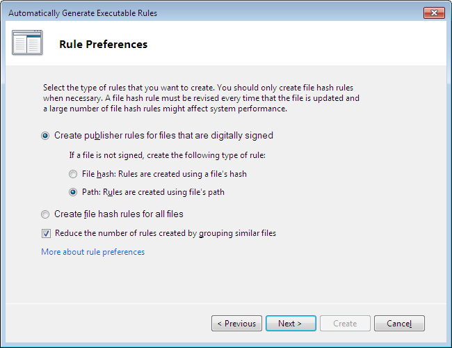452x348 pixels.
Task: Toggle the Reduce the number of rules checkbox
Action: [46, 234]
